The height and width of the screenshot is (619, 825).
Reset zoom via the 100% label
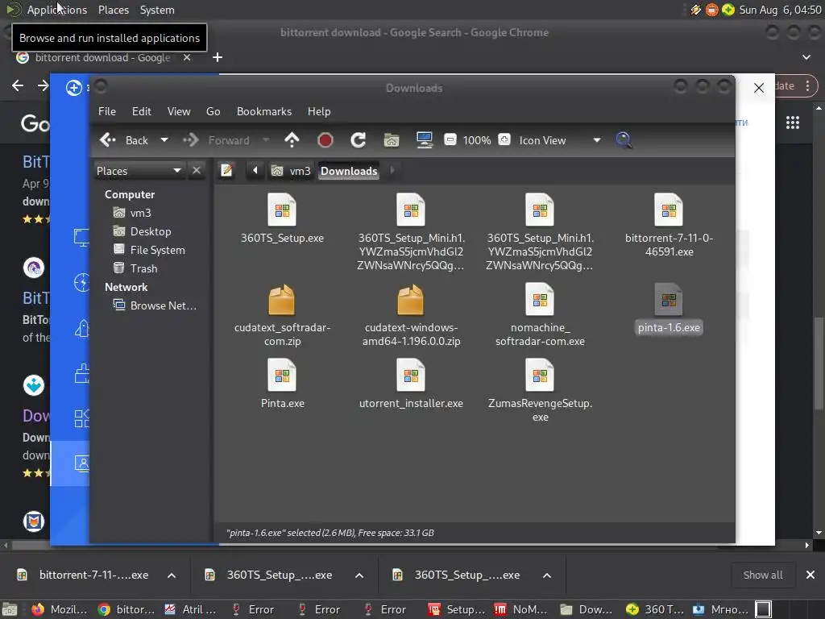pyautogui.click(x=477, y=140)
